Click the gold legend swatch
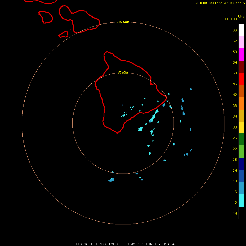246x246 pixels. pos(241,116)
